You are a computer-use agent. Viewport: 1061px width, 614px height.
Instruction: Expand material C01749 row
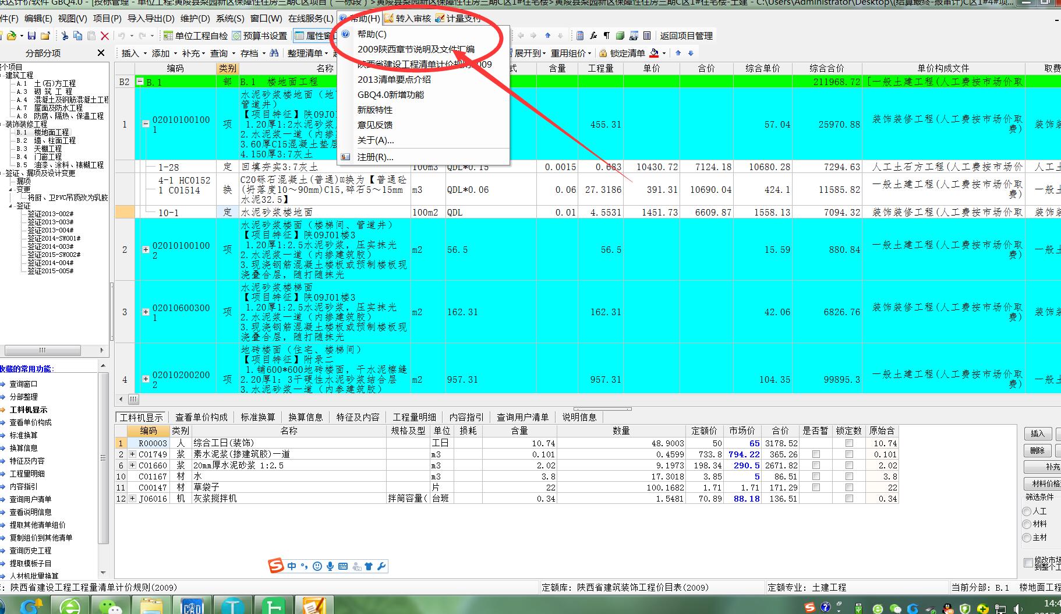click(x=133, y=454)
